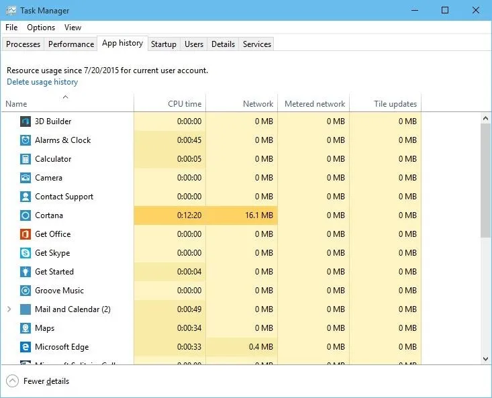The image size is (492, 398).
Task: Click the Microsoft Edge icon
Action: click(x=26, y=347)
